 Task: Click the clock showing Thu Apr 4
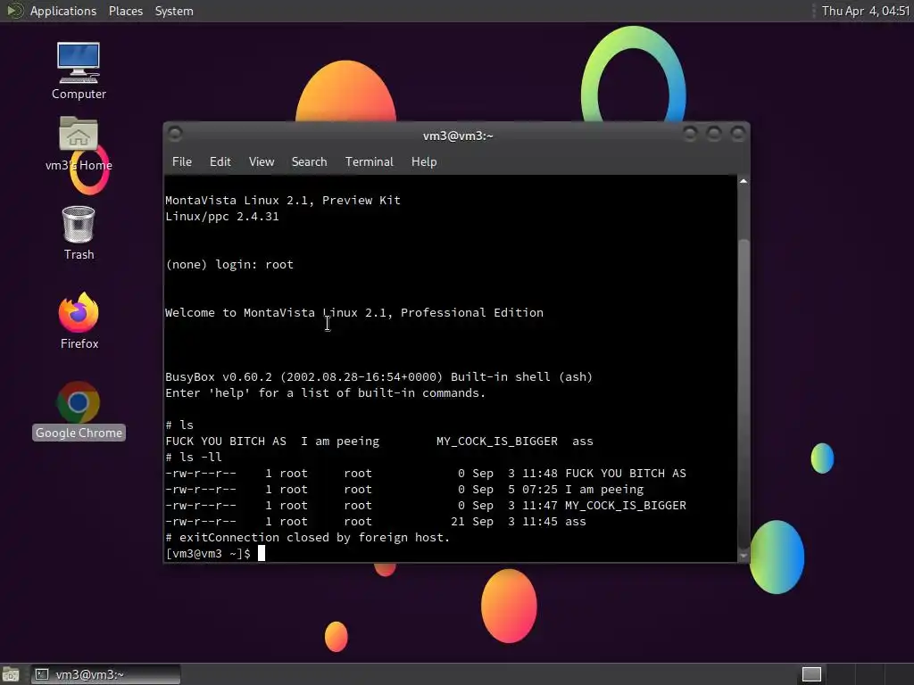[865, 11]
